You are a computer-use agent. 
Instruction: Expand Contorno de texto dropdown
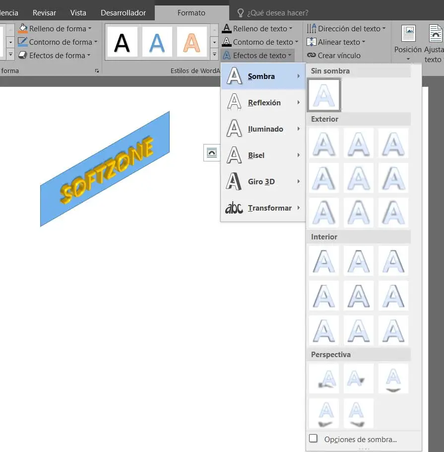tap(297, 42)
